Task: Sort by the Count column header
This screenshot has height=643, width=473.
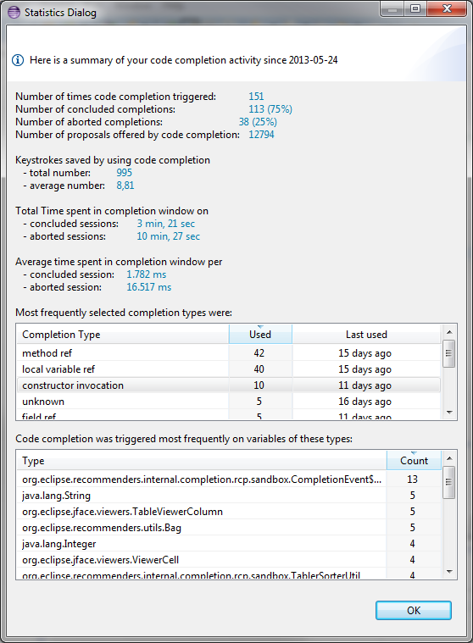Action: click(x=414, y=461)
